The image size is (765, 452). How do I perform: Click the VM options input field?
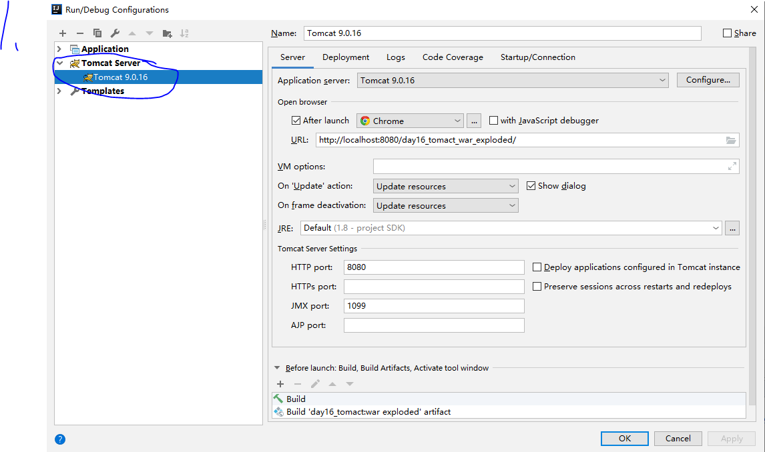click(x=555, y=166)
